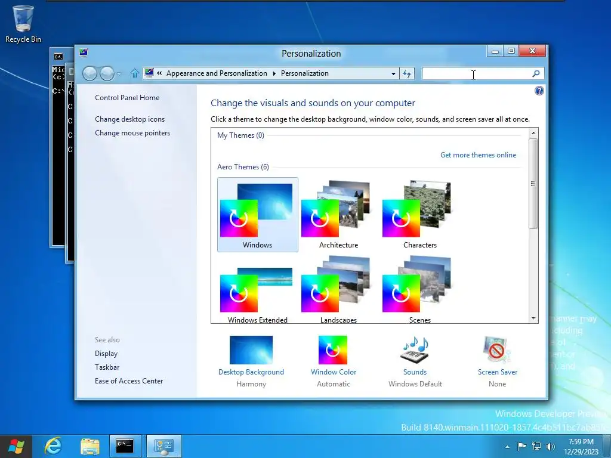Open Window Color icon

click(x=333, y=349)
